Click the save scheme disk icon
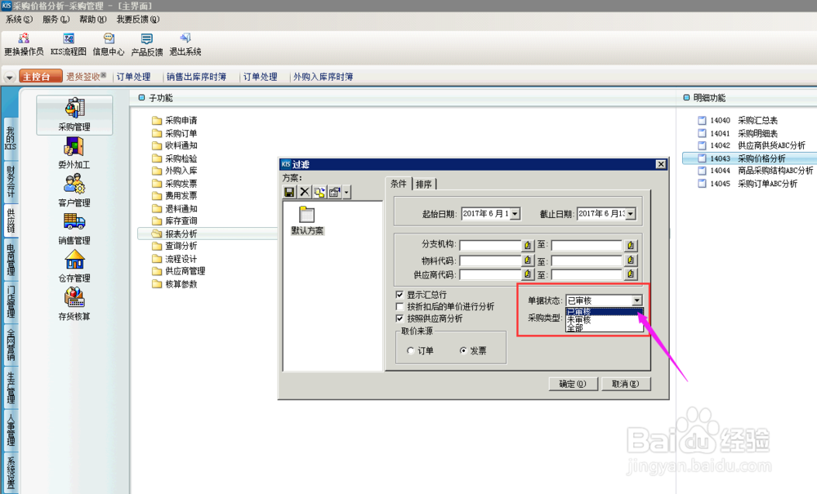Screen dimensions: 817x494 click(289, 192)
